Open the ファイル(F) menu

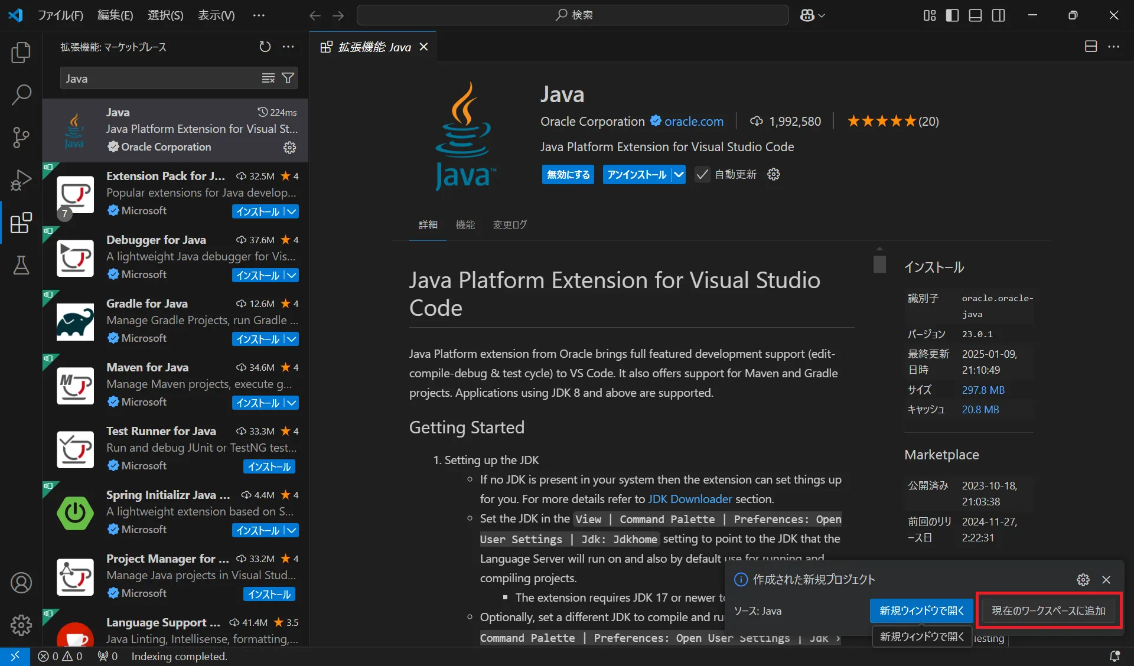coord(60,15)
